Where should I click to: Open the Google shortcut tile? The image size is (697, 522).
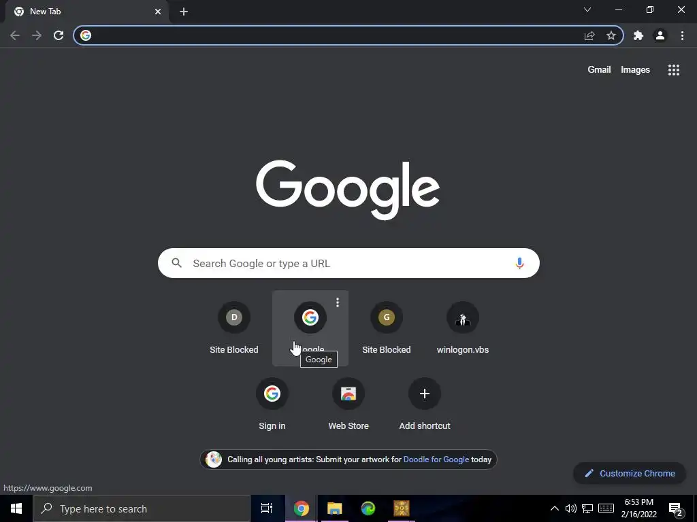click(x=310, y=328)
